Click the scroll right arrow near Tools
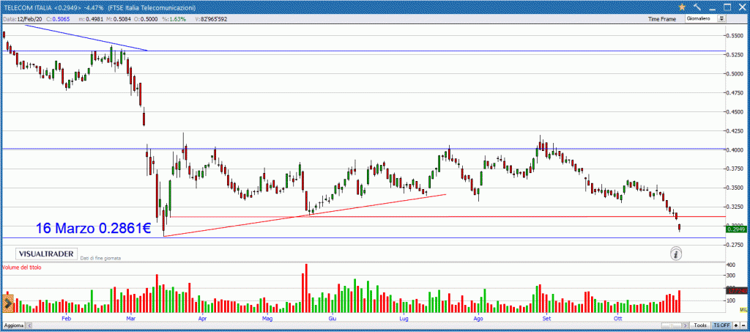 (x=685, y=325)
